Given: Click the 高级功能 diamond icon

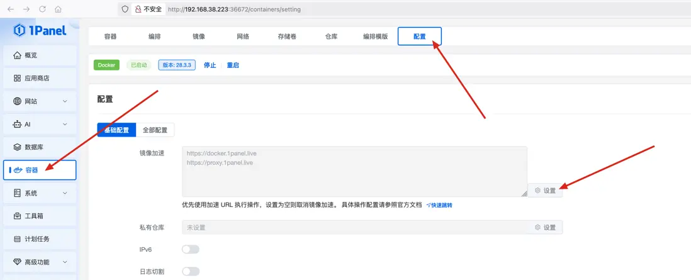Looking at the screenshot, I should click(x=17, y=262).
